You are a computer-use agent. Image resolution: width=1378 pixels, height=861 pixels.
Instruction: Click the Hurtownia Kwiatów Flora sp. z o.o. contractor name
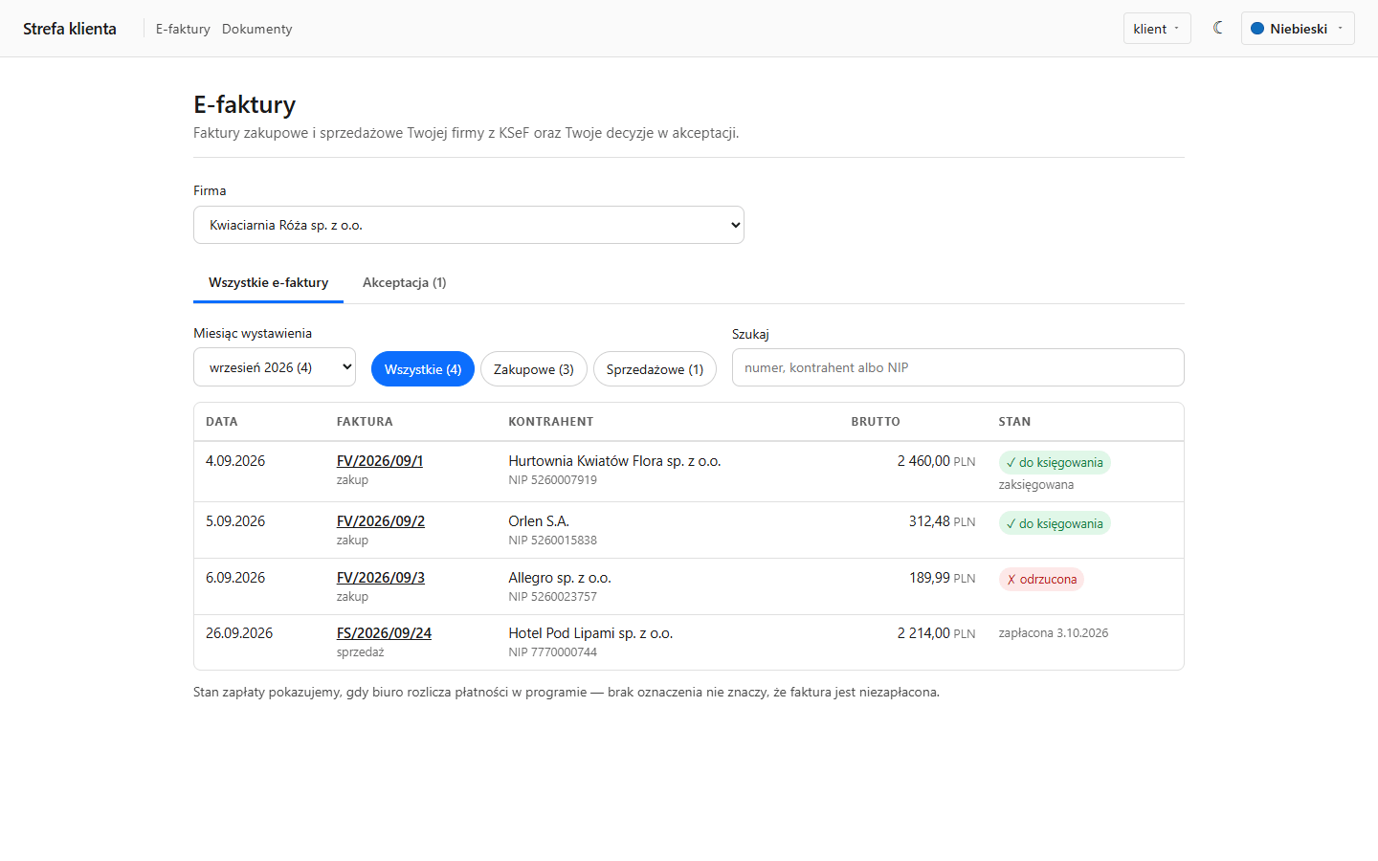[x=614, y=461]
